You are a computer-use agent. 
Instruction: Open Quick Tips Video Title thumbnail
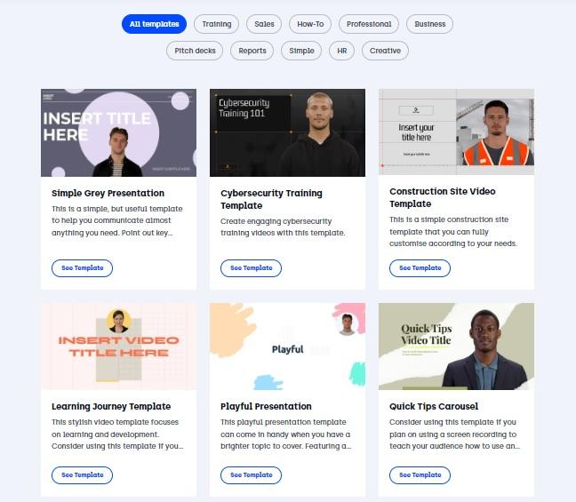pyautogui.click(x=456, y=347)
